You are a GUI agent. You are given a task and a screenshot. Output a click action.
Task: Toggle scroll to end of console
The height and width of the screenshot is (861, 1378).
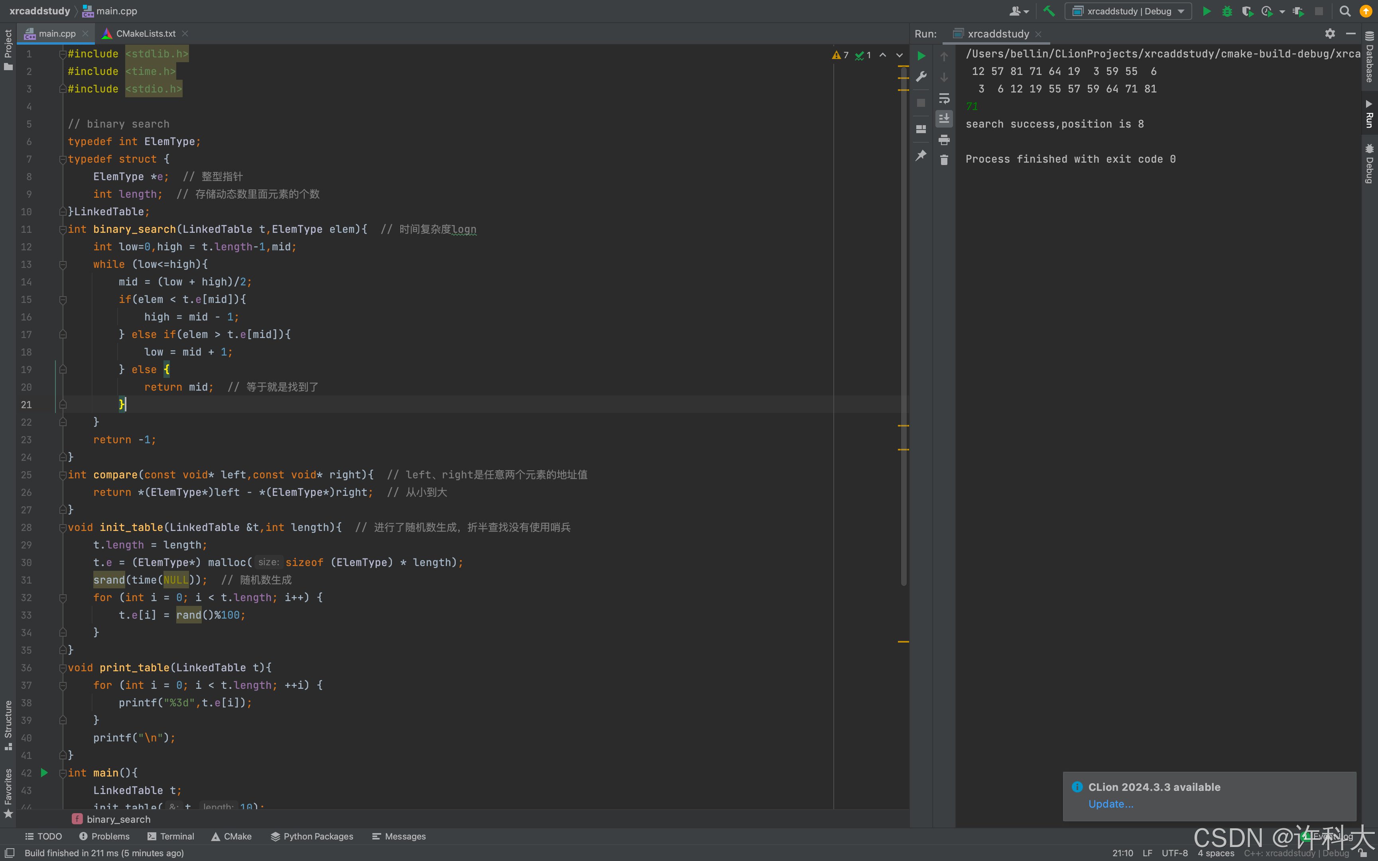click(944, 118)
